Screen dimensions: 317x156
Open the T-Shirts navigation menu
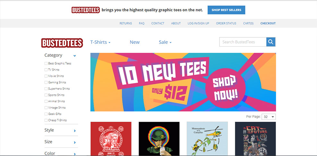coord(100,42)
